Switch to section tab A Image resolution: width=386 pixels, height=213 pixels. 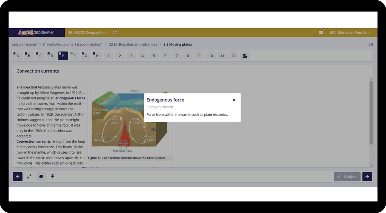click(17, 56)
